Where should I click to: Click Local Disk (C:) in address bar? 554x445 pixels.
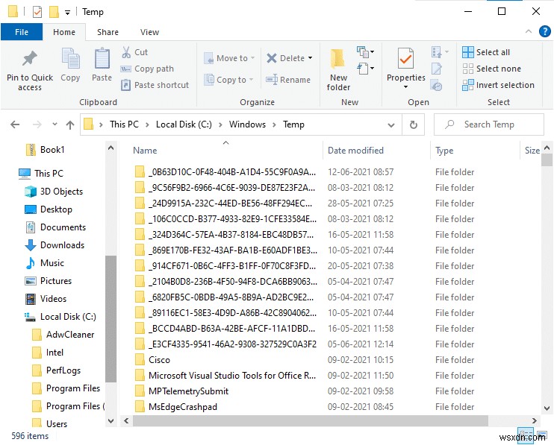tap(184, 124)
